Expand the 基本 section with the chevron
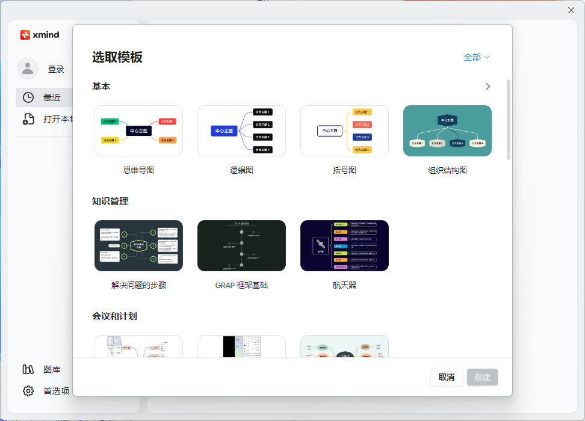585x421 pixels. [487, 86]
